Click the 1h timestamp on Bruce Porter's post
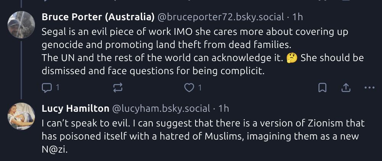The width and height of the screenshot is (382, 161). coord(297,17)
